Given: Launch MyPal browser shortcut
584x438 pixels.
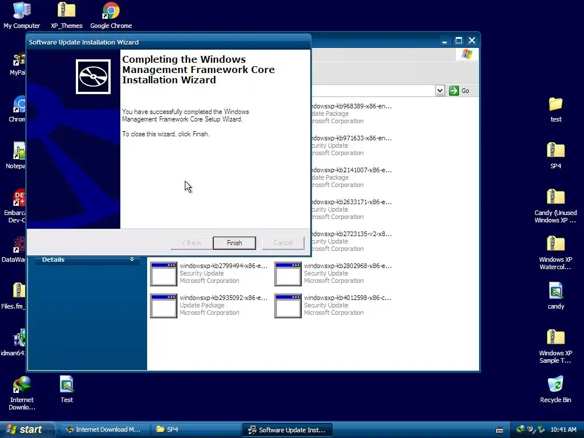Looking at the screenshot, I should 17,64.
